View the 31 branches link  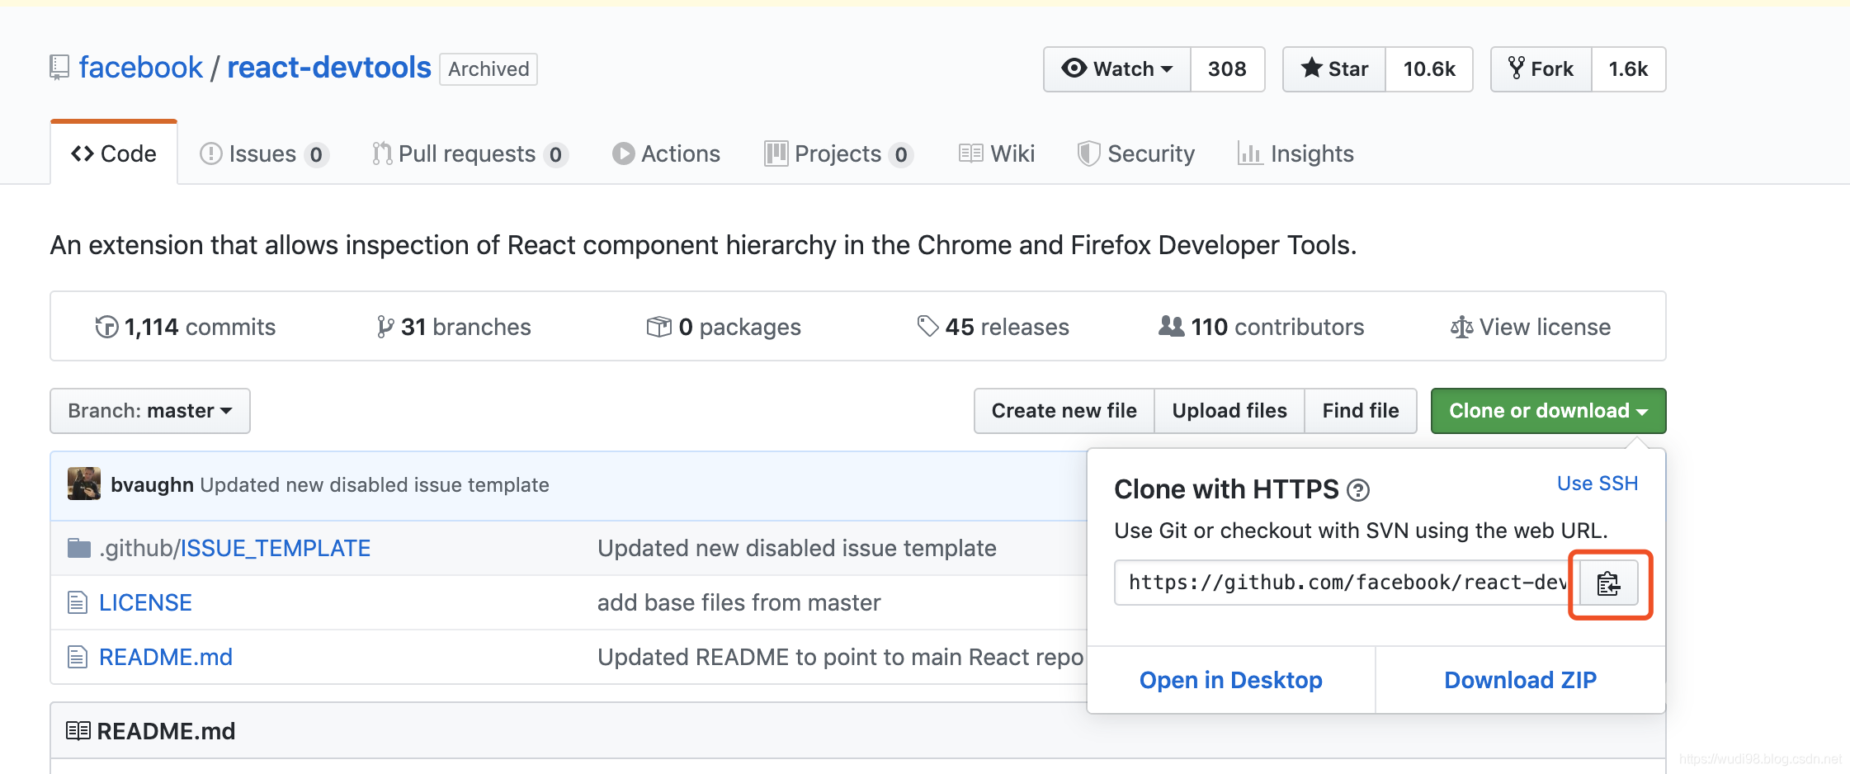(454, 327)
